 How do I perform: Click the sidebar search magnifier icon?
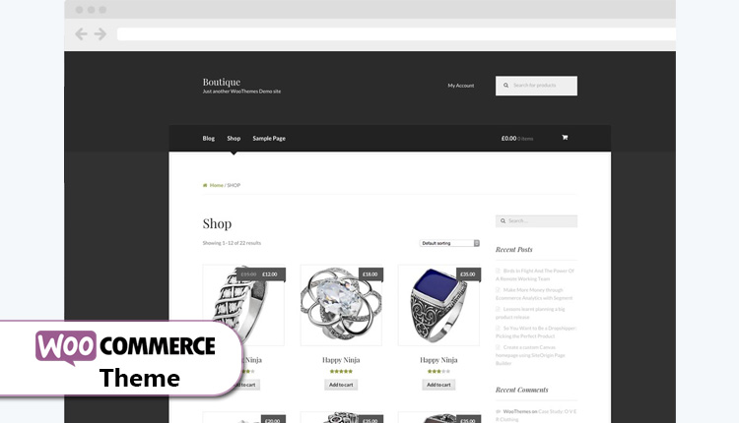503,220
